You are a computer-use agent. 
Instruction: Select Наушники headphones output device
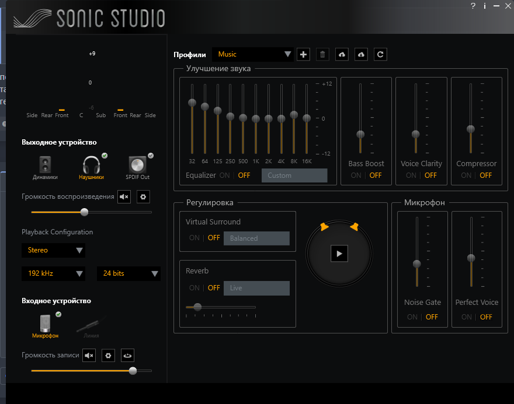[x=91, y=168]
